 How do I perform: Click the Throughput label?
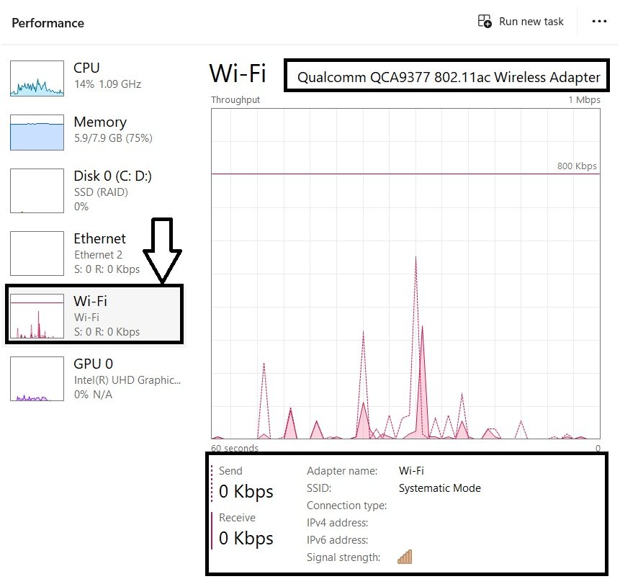(x=235, y=99)
